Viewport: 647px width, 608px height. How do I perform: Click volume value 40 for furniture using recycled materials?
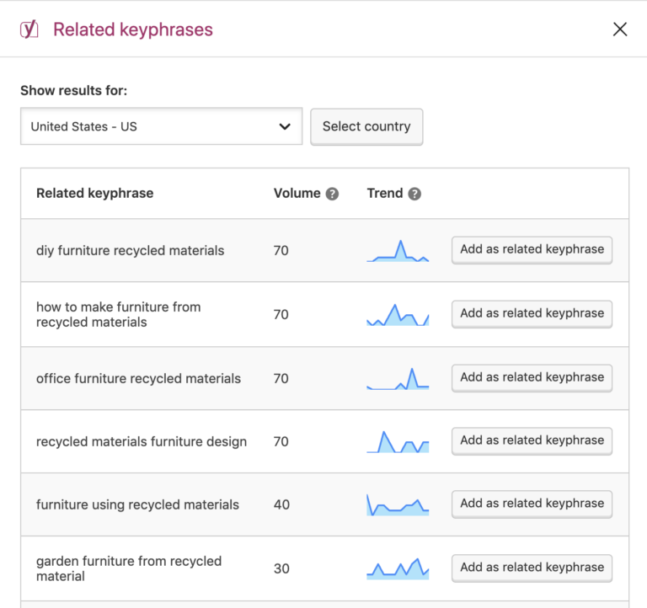[281, 504]
